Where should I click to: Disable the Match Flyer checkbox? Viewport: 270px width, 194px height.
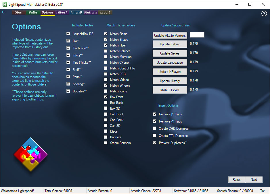pyautogui.click(x=106, y=45)
